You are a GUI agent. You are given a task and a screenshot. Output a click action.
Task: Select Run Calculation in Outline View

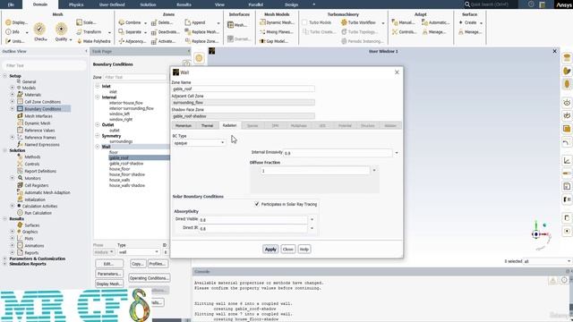pyautogui.click(x=38, y=213)
